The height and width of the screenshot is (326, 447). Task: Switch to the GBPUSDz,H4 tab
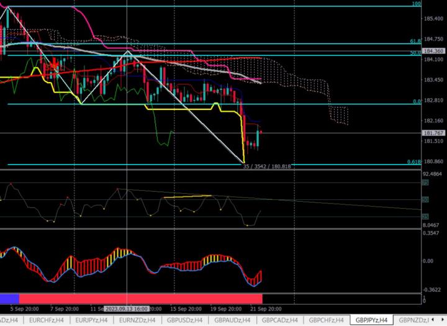click(186, 320)
